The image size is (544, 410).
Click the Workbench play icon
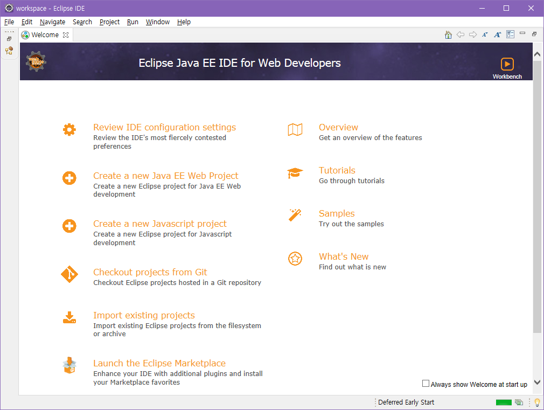tap(507, 64)
